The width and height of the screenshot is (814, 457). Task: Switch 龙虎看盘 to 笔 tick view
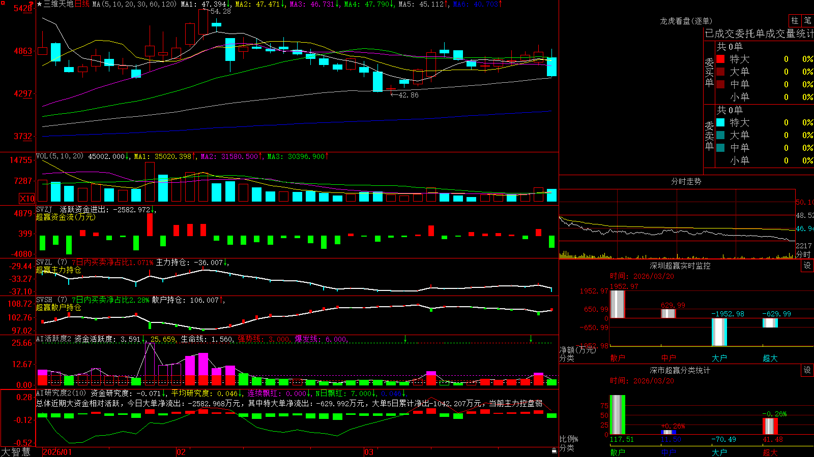pos(807,20)
